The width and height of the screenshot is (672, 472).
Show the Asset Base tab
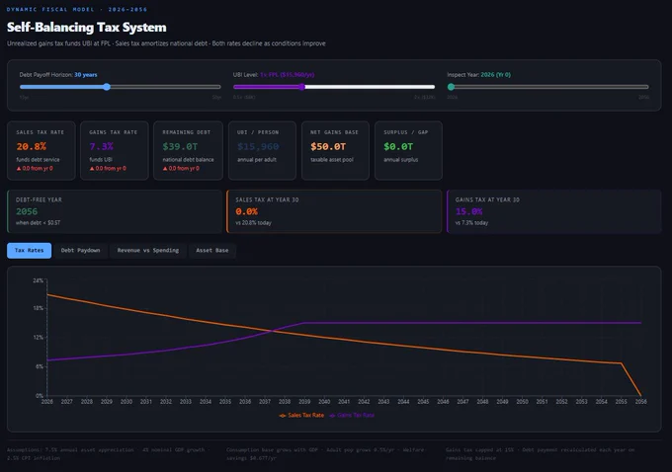coord(212,251)
